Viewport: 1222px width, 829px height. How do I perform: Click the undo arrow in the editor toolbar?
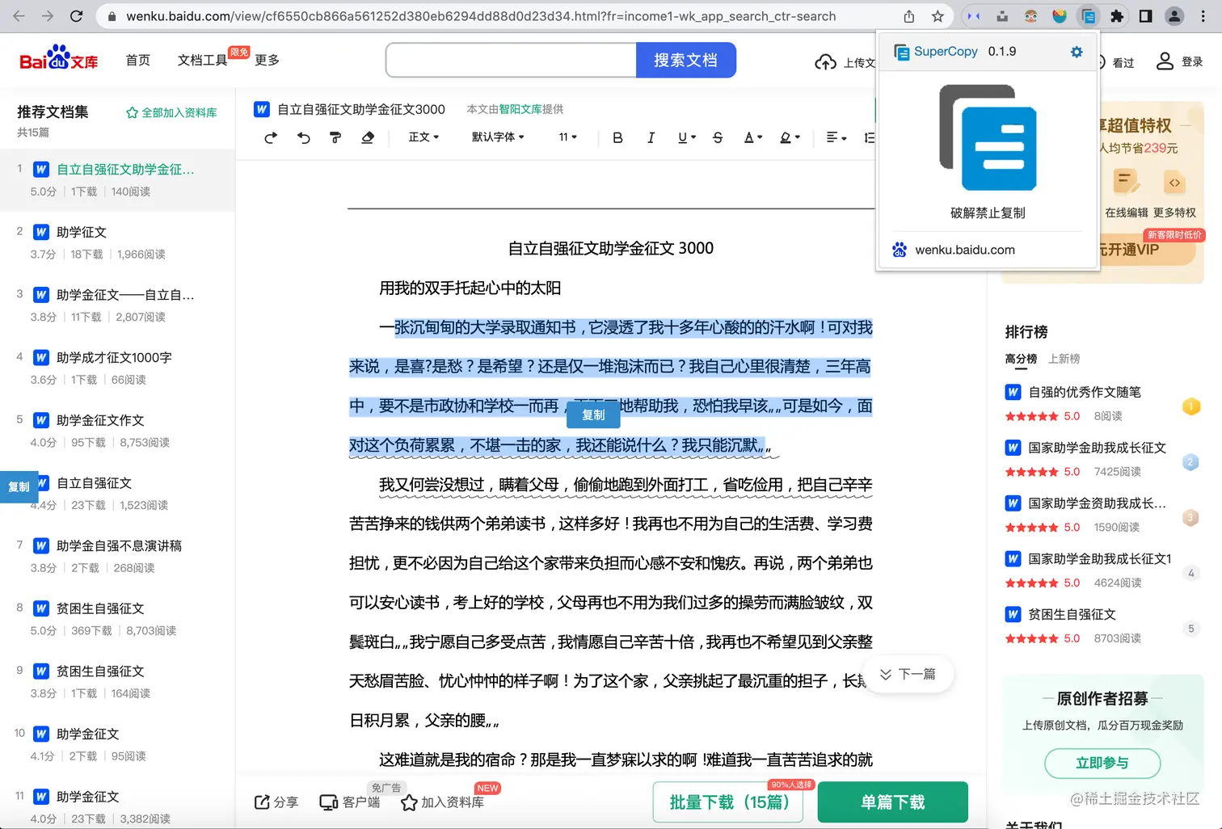(x=304, y=137)
